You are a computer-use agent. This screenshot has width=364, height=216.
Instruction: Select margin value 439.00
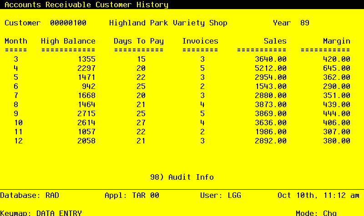pyautogui.click(x=337, y=104)
